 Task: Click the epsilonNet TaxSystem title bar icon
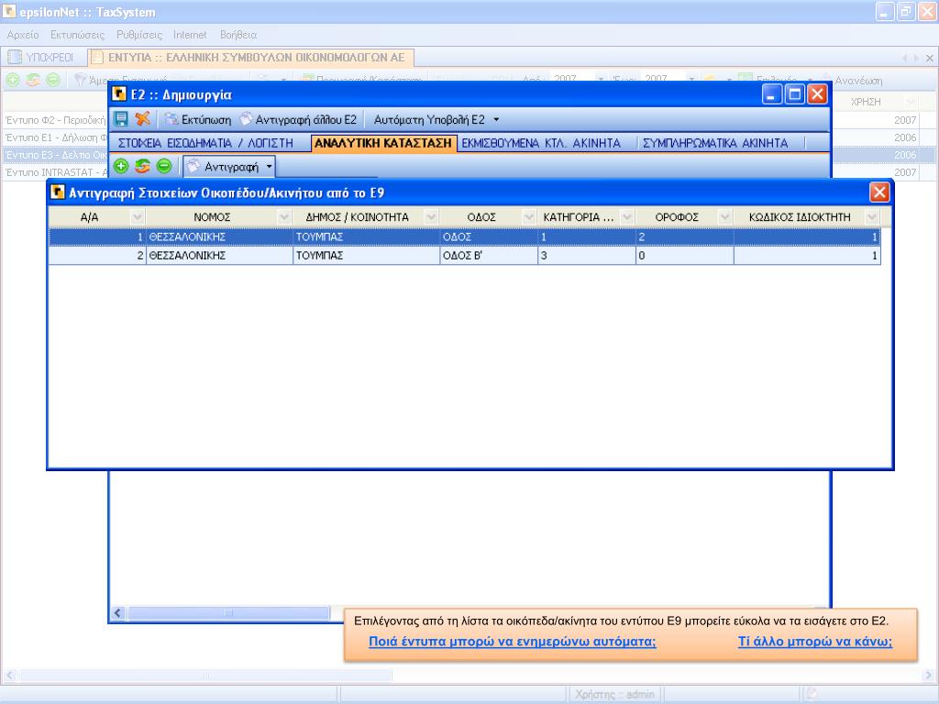coord(9,11)
